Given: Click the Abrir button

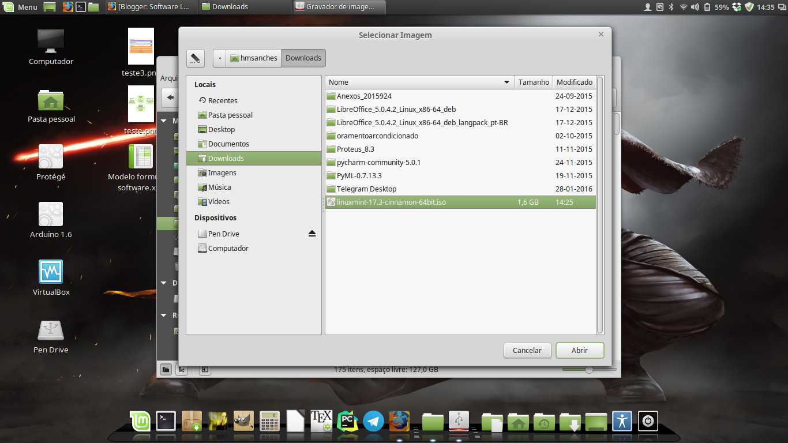Looking at the screenshot, I should click(579, 350).
